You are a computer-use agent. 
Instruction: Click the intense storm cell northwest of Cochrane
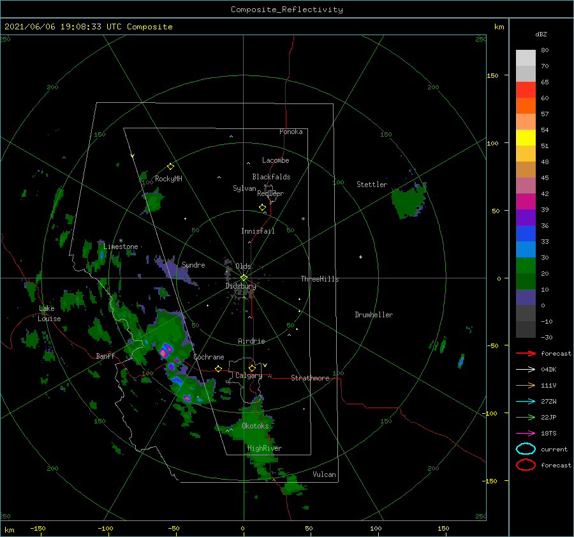coord(165,351)
